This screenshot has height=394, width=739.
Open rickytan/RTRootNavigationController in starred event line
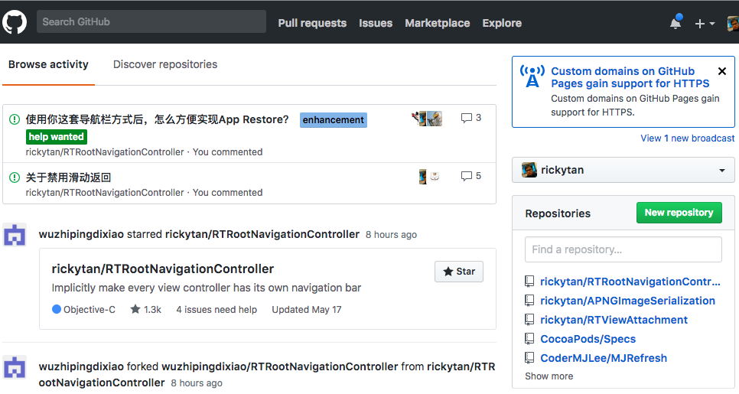click(262, 234)
